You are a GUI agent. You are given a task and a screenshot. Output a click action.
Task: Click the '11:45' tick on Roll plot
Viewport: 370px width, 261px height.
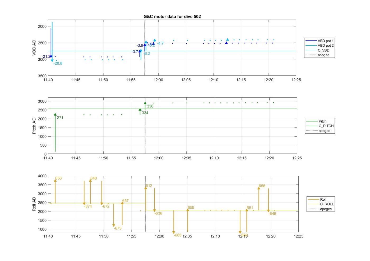coord(76,236)
